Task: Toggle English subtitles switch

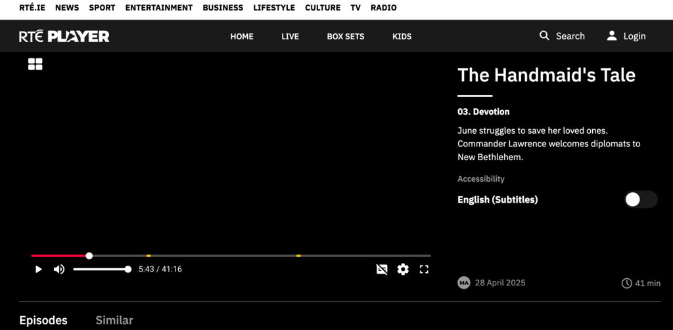Action: coord(640,199)
